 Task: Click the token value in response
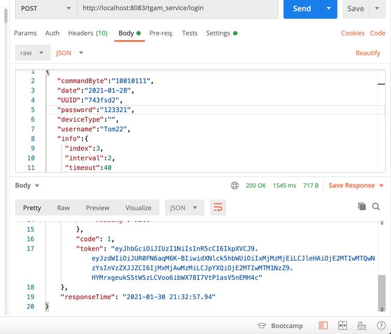[233, 263]
